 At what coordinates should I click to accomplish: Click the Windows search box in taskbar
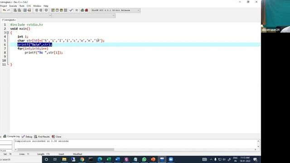21,159
